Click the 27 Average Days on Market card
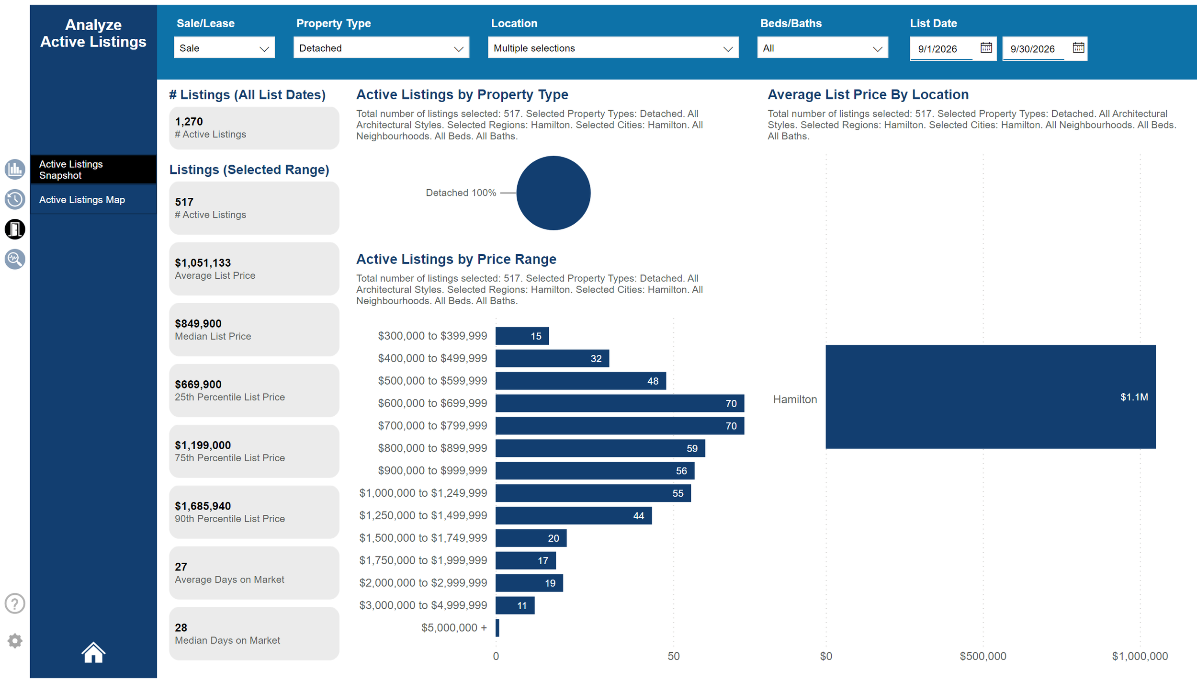The height and width of the screenshot is (683, 1197). point(254,573)
